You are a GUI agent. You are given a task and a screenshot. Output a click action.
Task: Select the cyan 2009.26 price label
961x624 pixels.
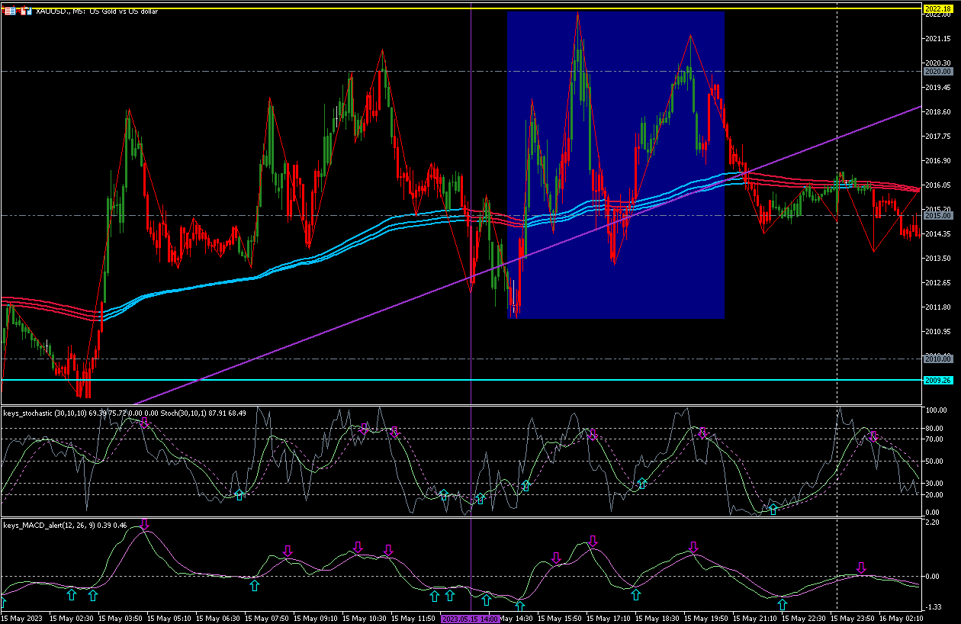tap(936, 380)
